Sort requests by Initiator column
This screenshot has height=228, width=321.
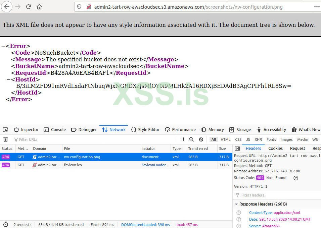pos(155,149)
